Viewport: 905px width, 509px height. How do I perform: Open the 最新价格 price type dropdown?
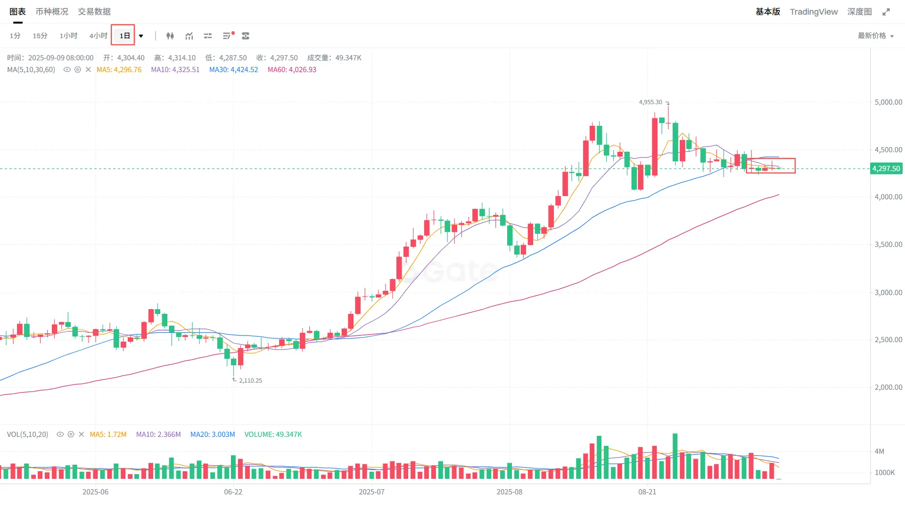pyautogui.click(x=876, y=36)
